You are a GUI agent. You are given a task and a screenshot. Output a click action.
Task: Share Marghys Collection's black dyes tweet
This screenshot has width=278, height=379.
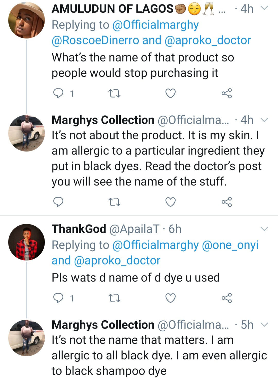[227, 202]
